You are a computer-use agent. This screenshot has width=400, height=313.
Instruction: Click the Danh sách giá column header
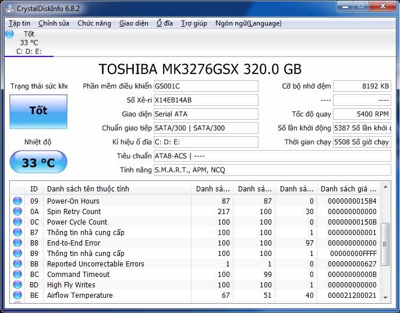348,189
